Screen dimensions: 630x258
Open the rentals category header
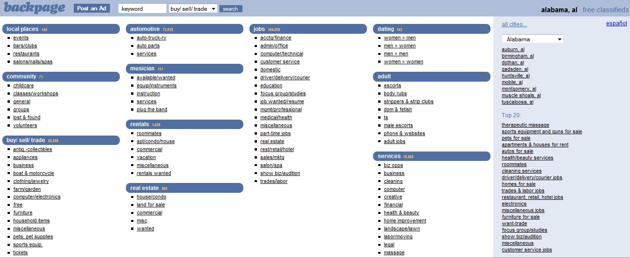pos(185,124)
